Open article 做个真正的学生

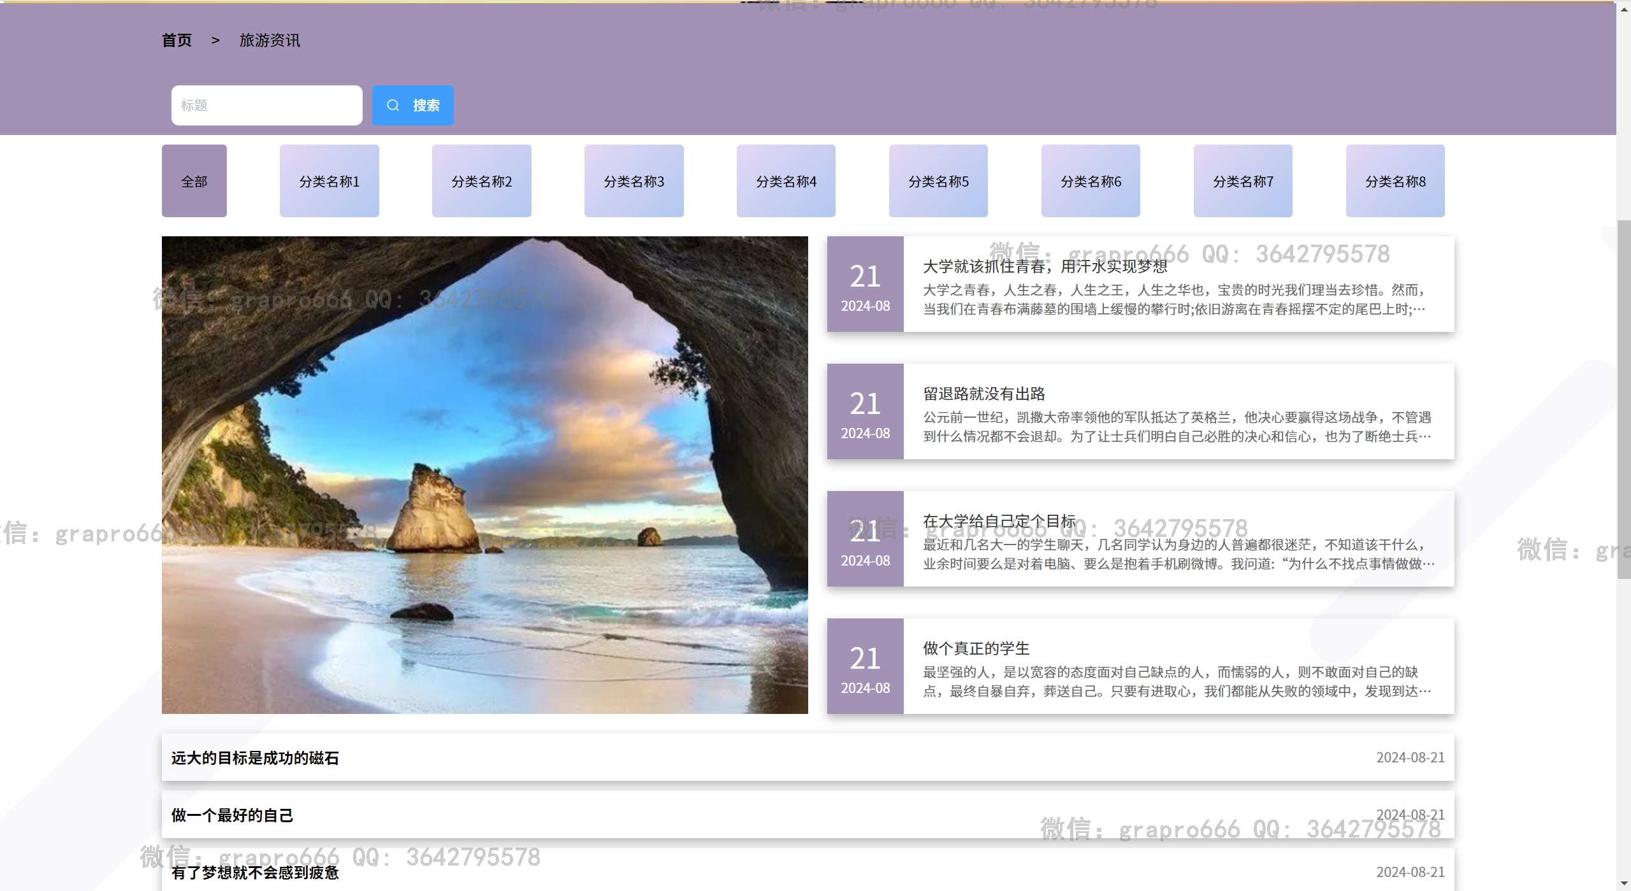tap(976, 648)
